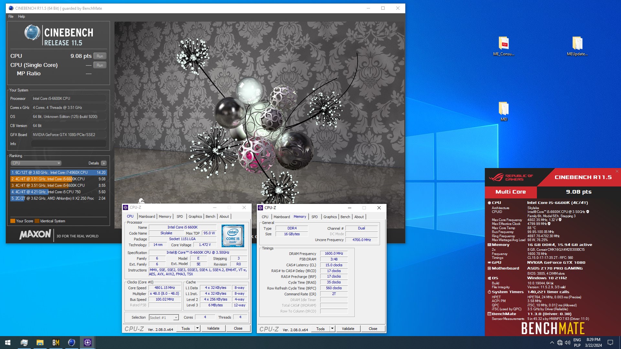Click Close button in right CPU-Z
Screen dimensions: 621x349
(373, 329)
